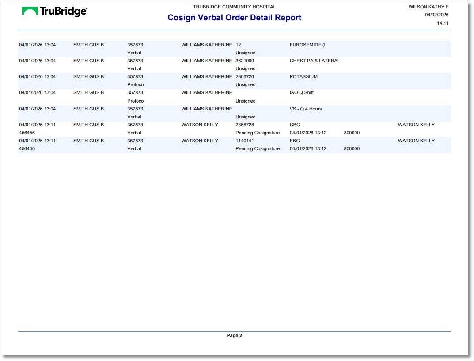474x361 pixels.
Task: Click the Page 2 footer label
Action: click(234, 335)
